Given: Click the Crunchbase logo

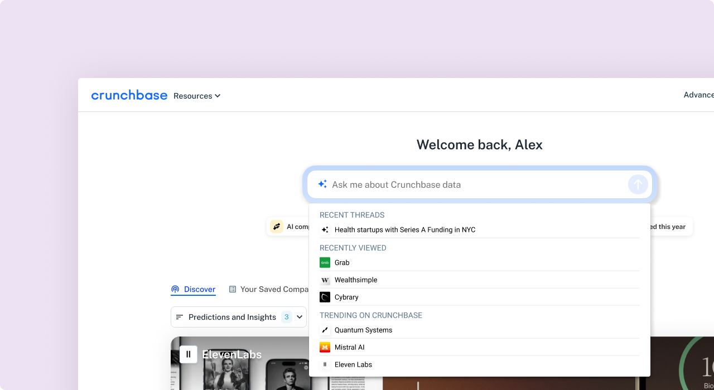Looking at the screenshot, I should [129, 95].
